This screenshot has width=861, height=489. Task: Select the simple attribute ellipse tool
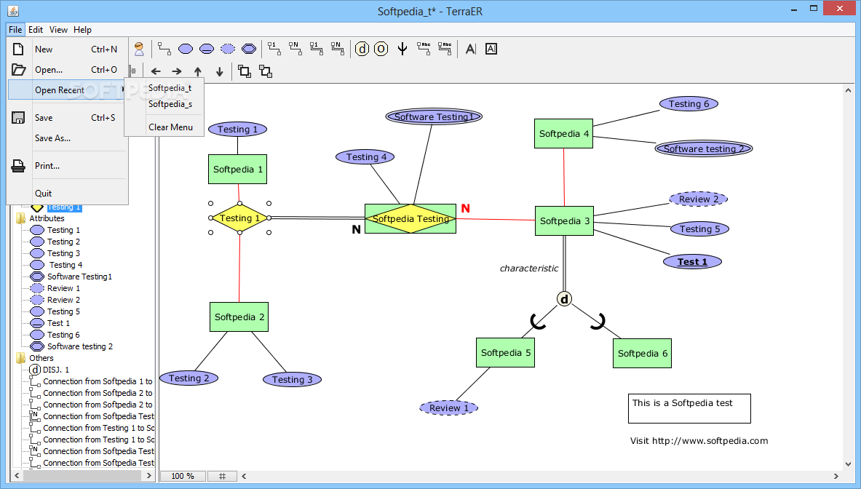186,49
